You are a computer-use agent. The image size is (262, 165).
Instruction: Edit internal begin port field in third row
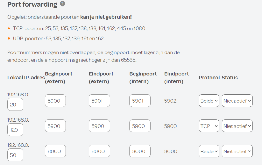140,151
